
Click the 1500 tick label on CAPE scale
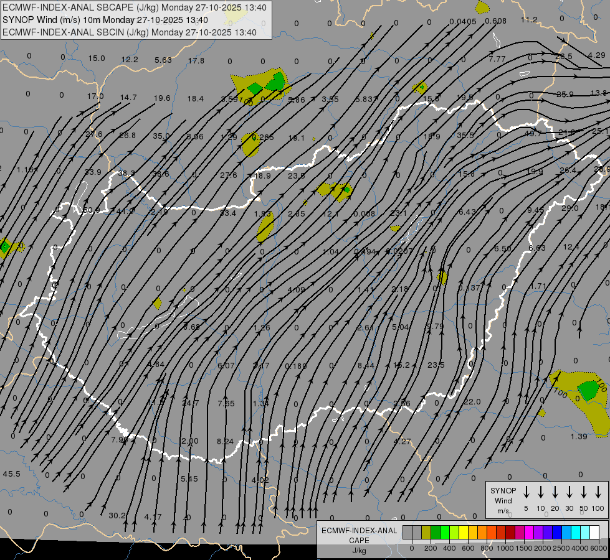coord(524,548)
